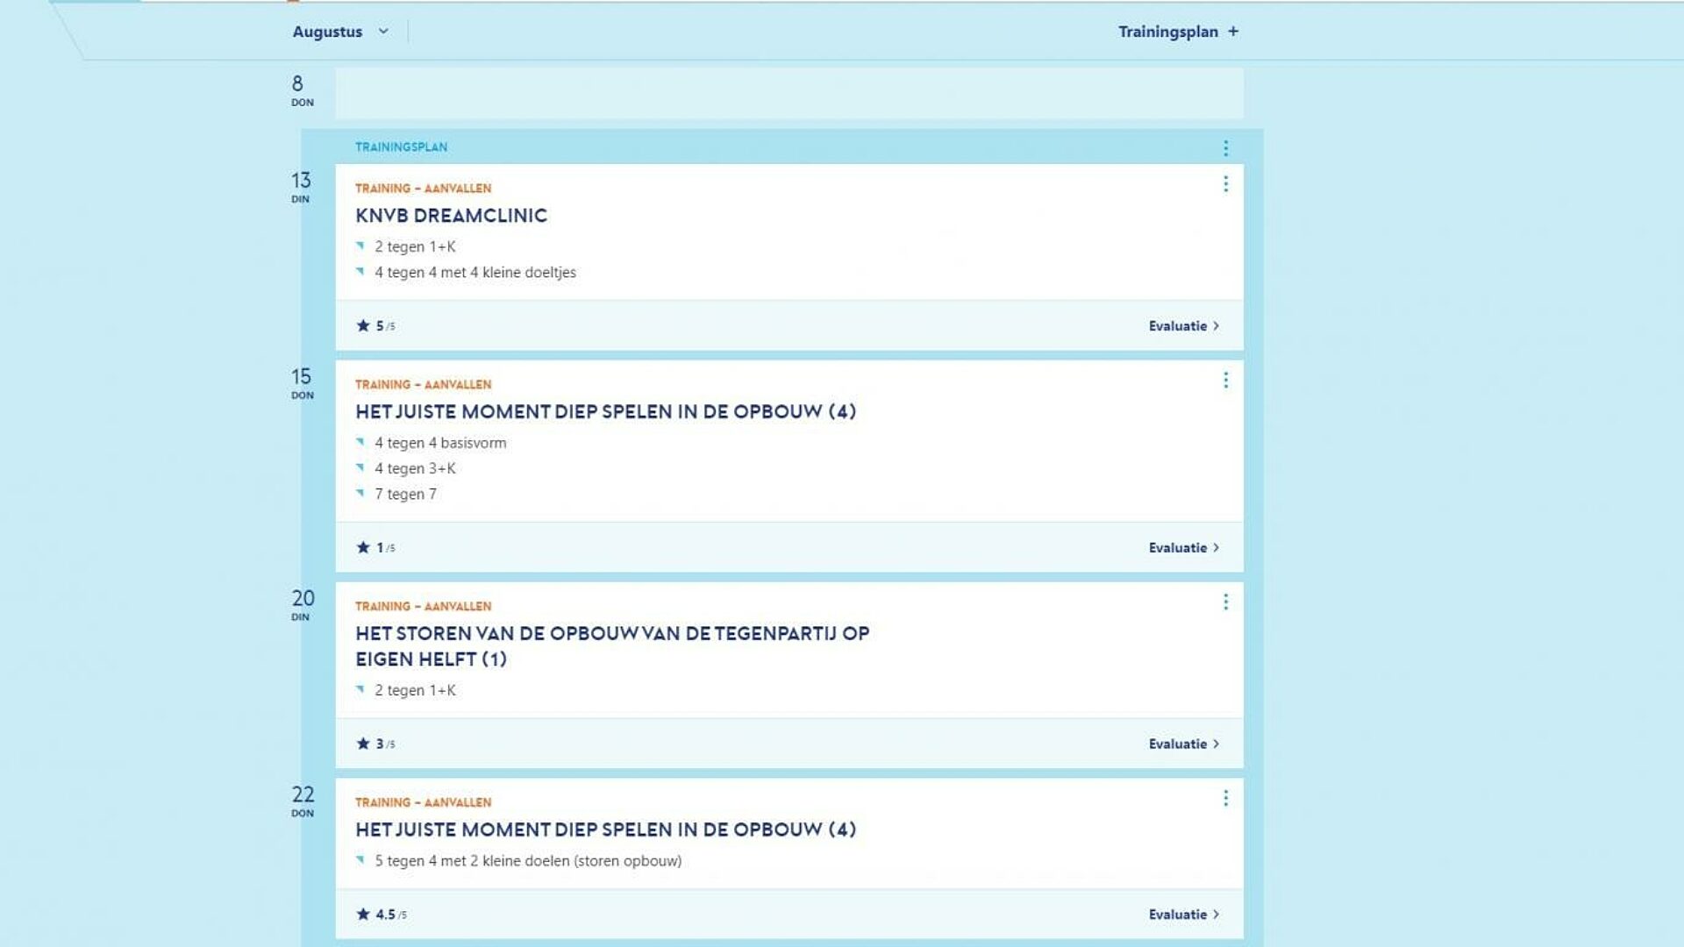Open Evaluatie for the 20 DIN training
This screenshot has height=947, width=1684.
click(1183, 744)
